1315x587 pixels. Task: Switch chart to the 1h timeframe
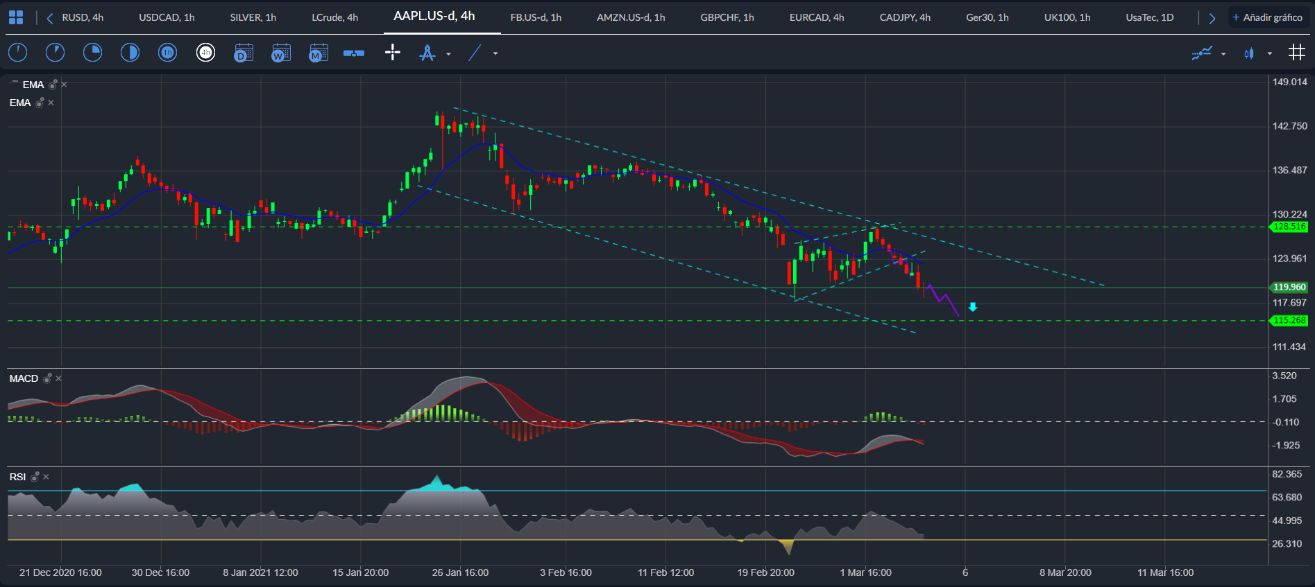click(167, 53)
